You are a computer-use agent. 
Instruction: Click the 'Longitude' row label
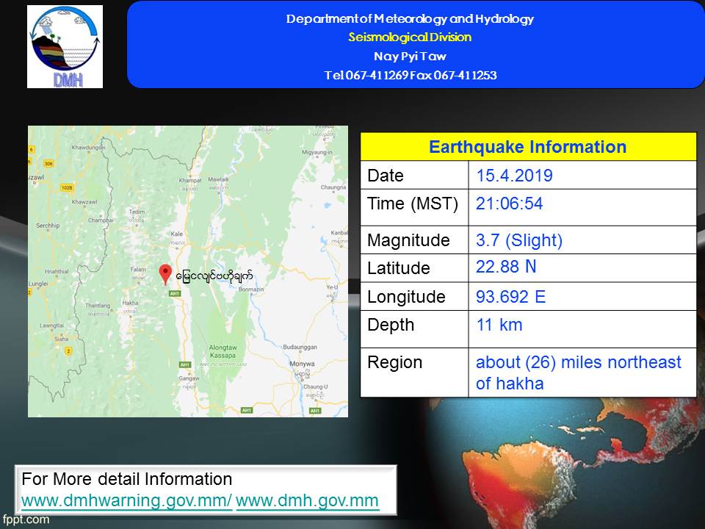pyautogui.click(x=406, y=297)
